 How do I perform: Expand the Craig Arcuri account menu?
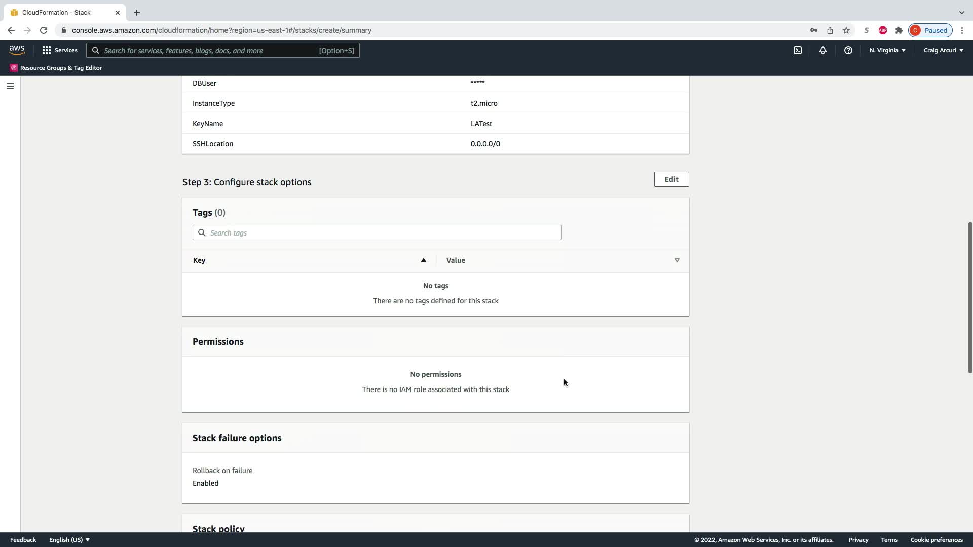pos(943,50)
